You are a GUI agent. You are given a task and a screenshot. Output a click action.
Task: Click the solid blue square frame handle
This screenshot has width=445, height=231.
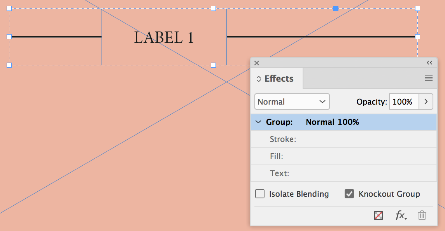click(x=336, y=8)
